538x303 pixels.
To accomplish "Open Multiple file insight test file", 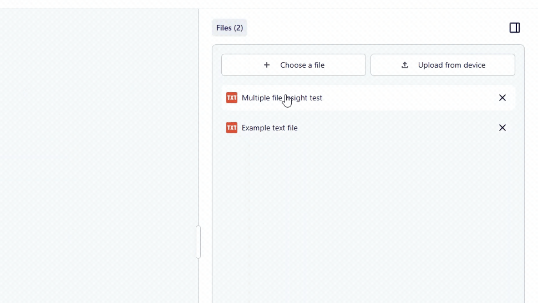I will point(368,98).
